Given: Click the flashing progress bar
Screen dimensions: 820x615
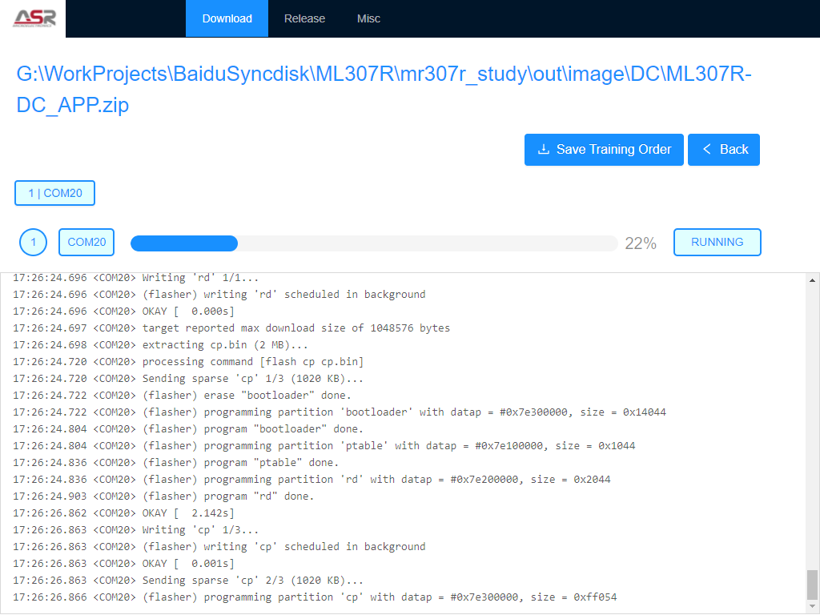Looking at the screenshot, I should click(x=373, y=242).
